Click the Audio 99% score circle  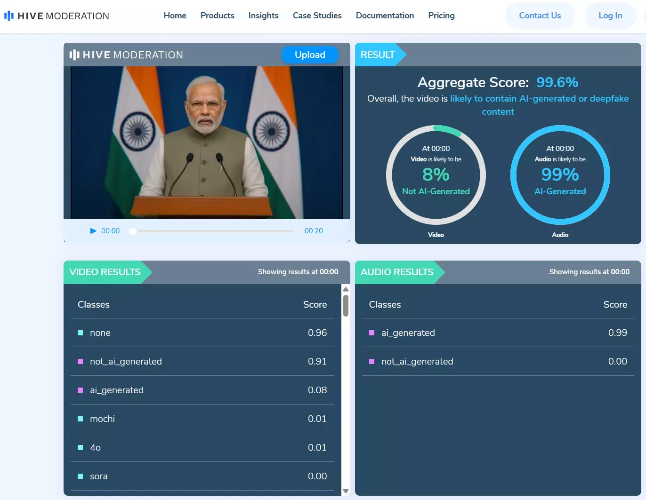pos(560,175)
